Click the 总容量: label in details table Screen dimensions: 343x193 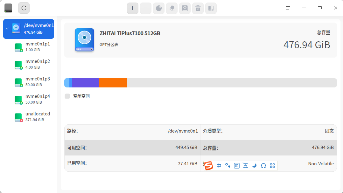(x=210, y=148)
